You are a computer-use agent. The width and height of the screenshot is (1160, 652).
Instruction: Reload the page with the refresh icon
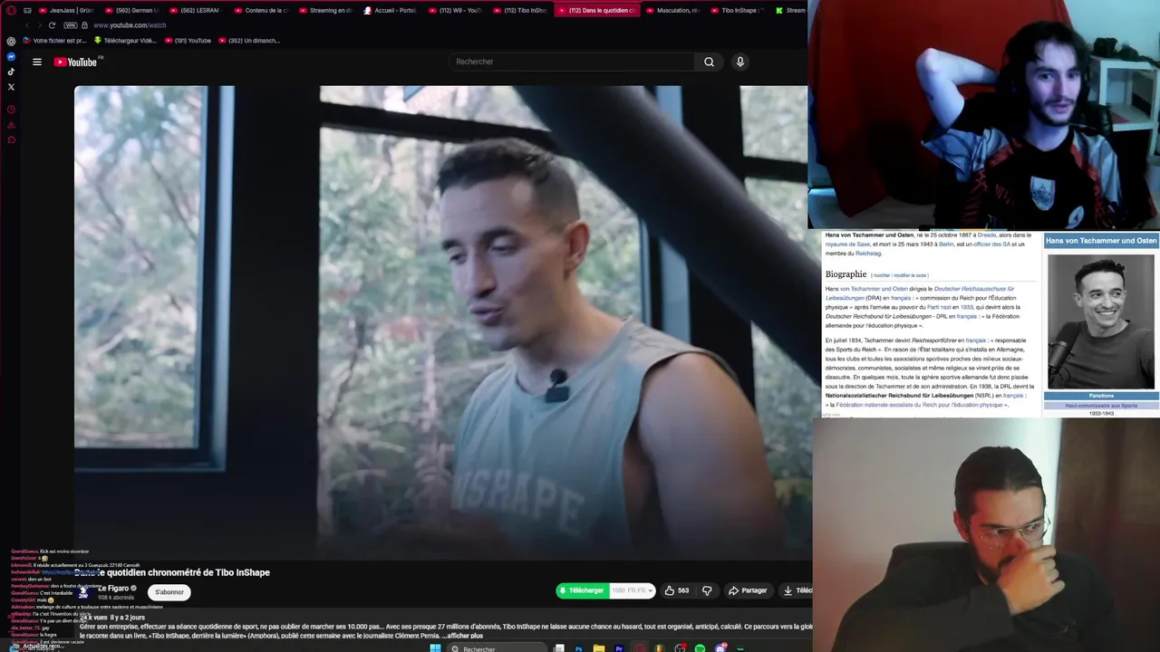(x=52, y=25)
